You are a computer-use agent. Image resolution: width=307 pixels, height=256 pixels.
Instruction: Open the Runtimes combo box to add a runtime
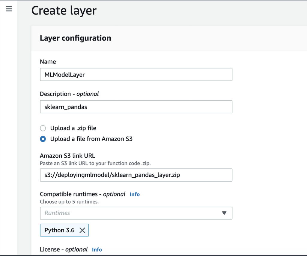pyautogui.click(x=136, y=213)
